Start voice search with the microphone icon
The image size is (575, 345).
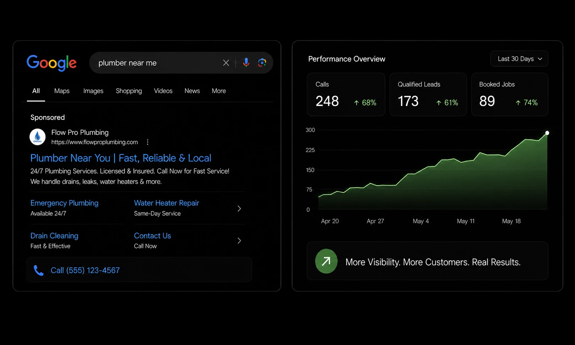[246, 63]
